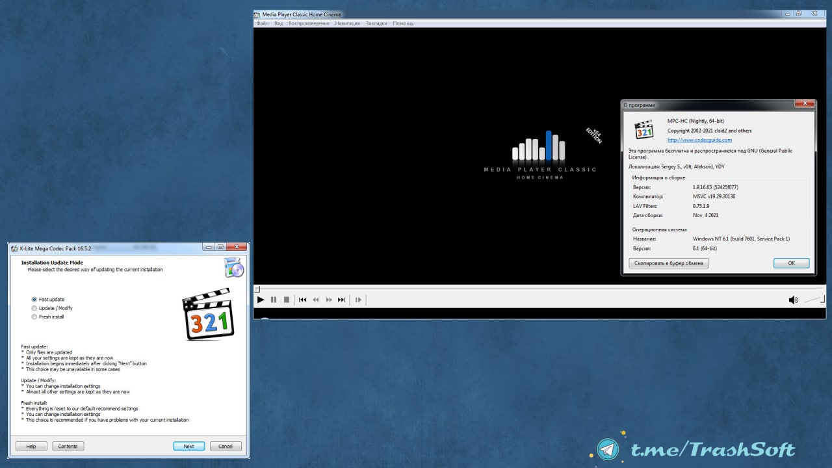Click the installer disc icon in the header
Viewport: 832px width, 468px height.
233,267
